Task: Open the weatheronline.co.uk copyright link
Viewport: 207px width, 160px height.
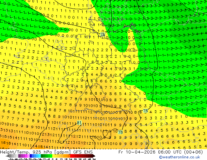Action: pyautogui.click(x=180, y=157)
